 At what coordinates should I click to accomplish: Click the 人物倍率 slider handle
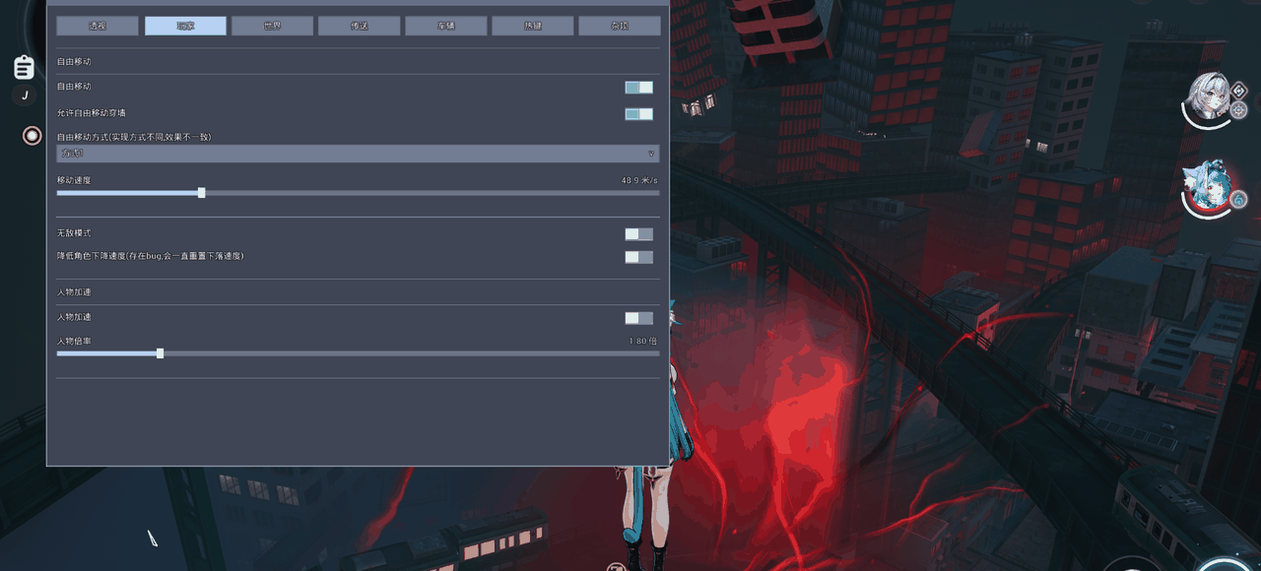(x=160, y=353)
